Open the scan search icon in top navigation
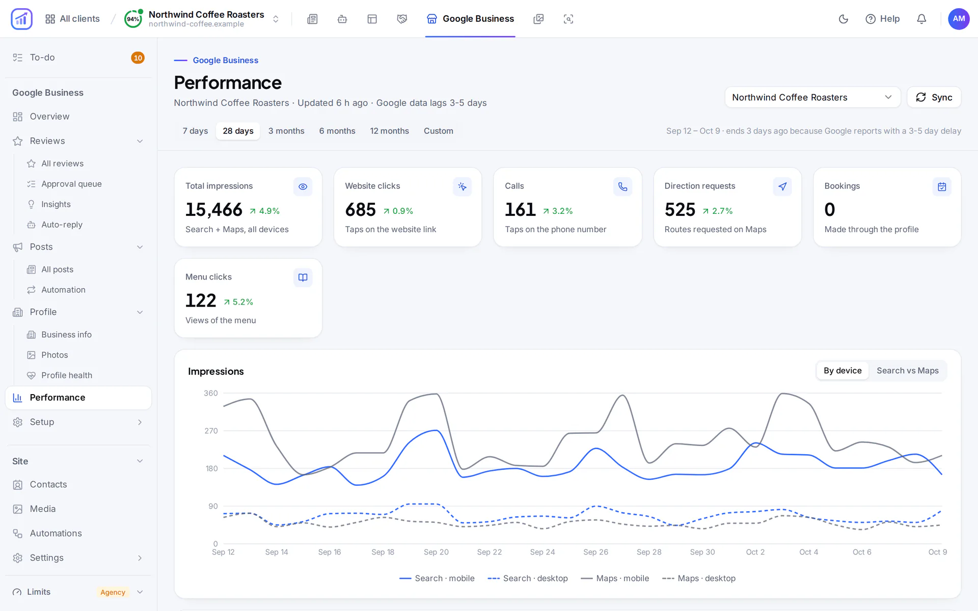 click(568, 19)
